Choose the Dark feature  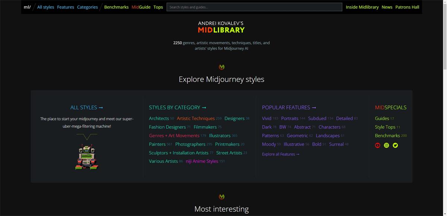(267, 127)
